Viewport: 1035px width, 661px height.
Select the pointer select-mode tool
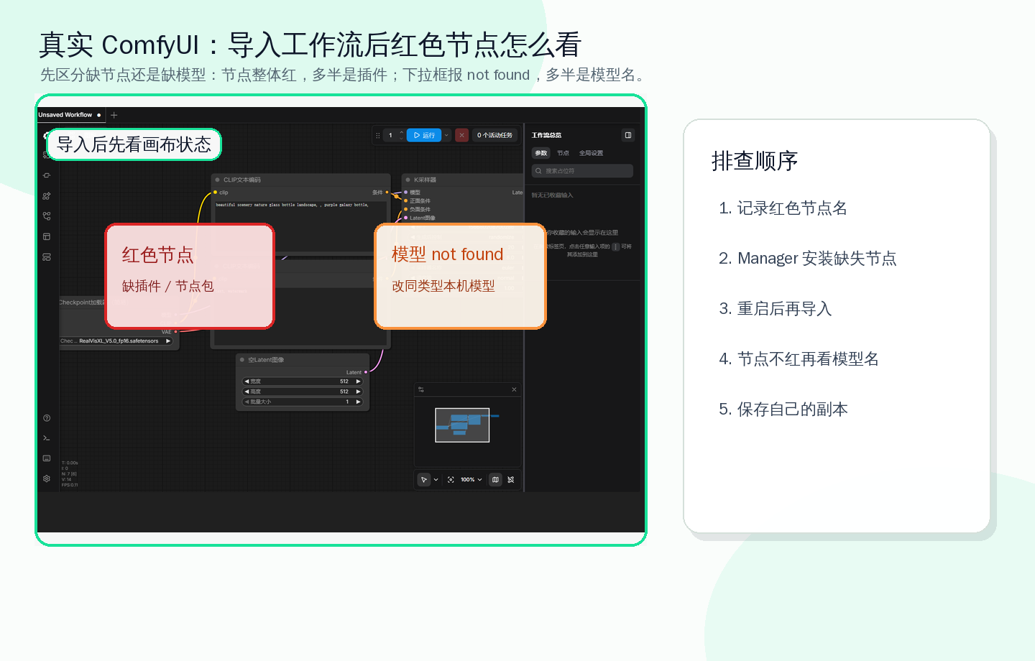click(x=424, y=480)
